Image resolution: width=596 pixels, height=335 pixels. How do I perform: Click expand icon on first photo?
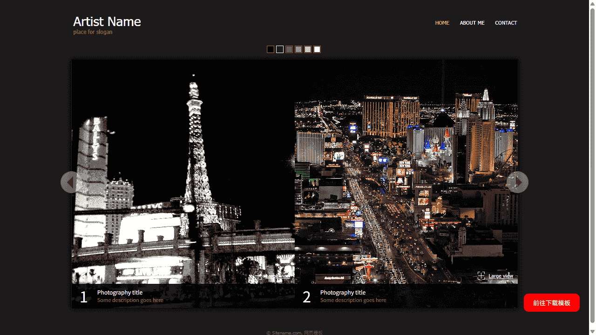coord(258,276)
